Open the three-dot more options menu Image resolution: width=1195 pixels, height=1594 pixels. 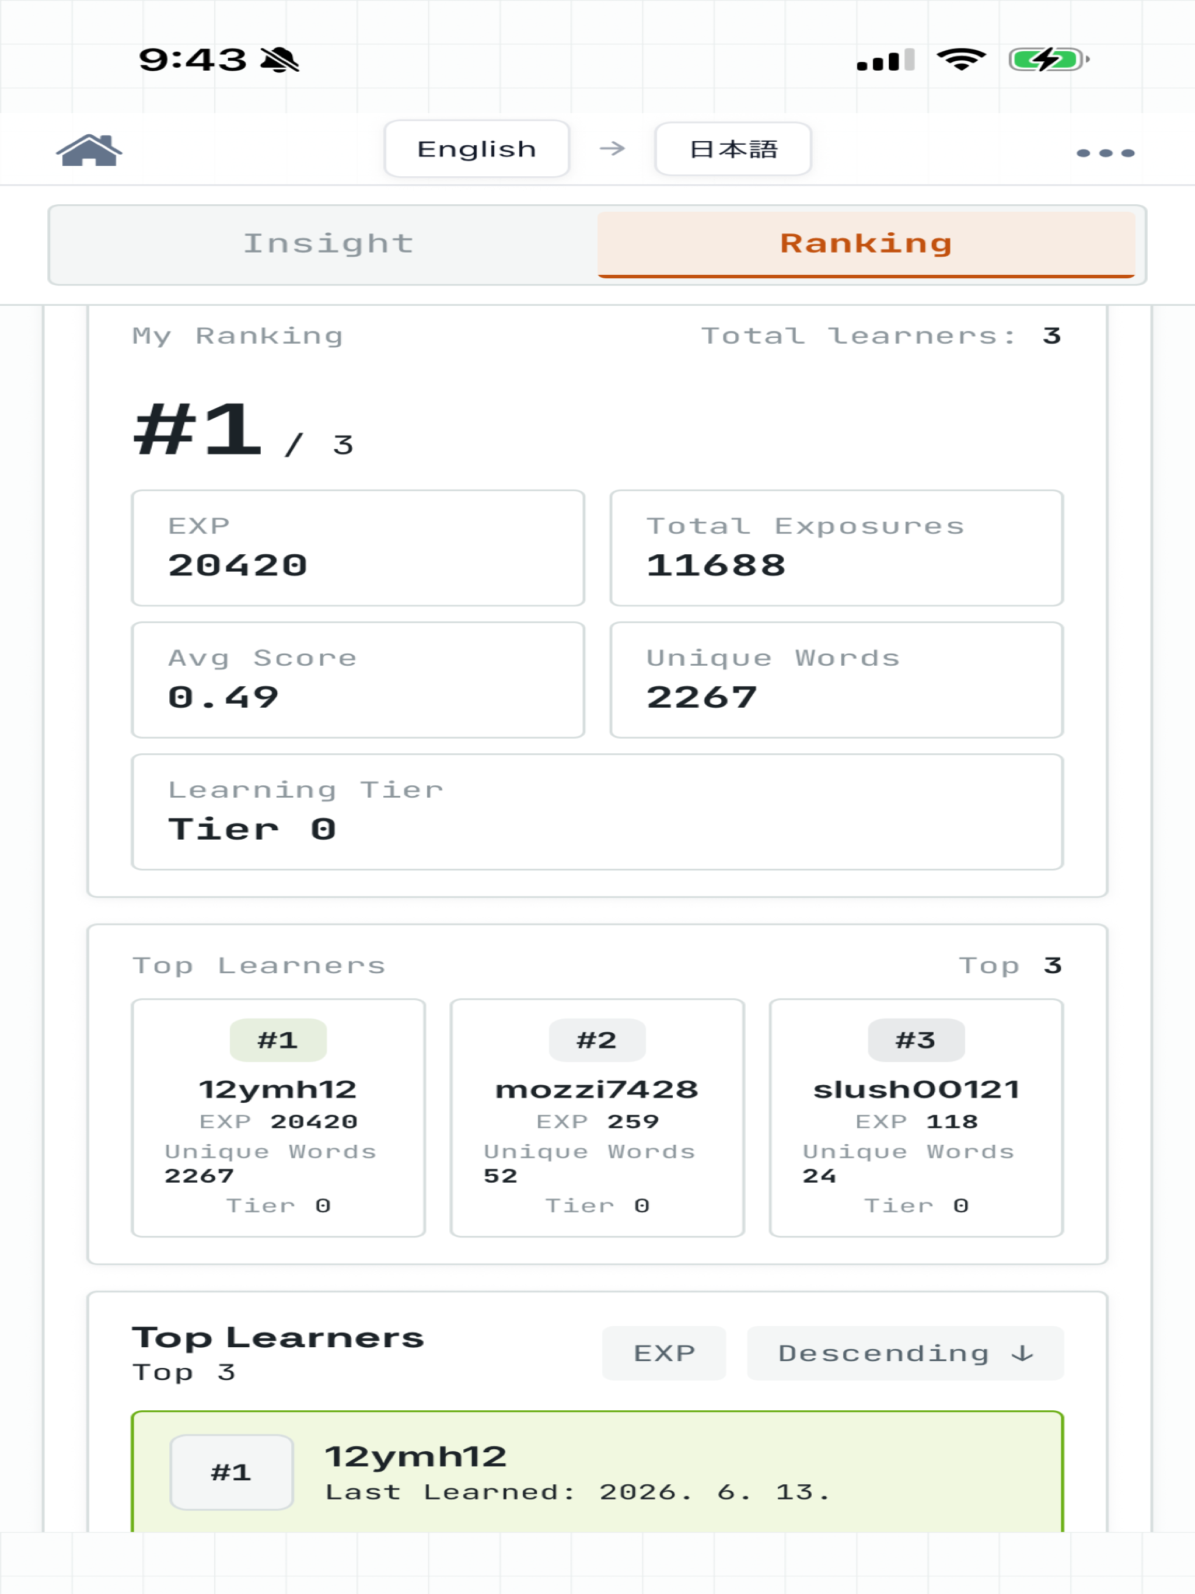pos(1105,153)
